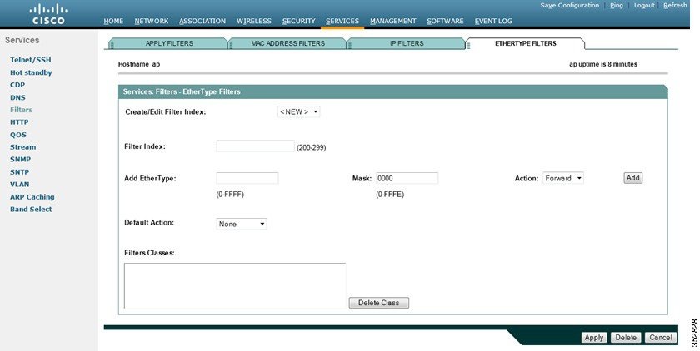Open SNTP services page
The height and width of the screenshot is (351, 700).
click(20, 171)
